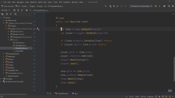
Task: Click the Expand All icon in Explorer toolbar
Action: (18, 10)
